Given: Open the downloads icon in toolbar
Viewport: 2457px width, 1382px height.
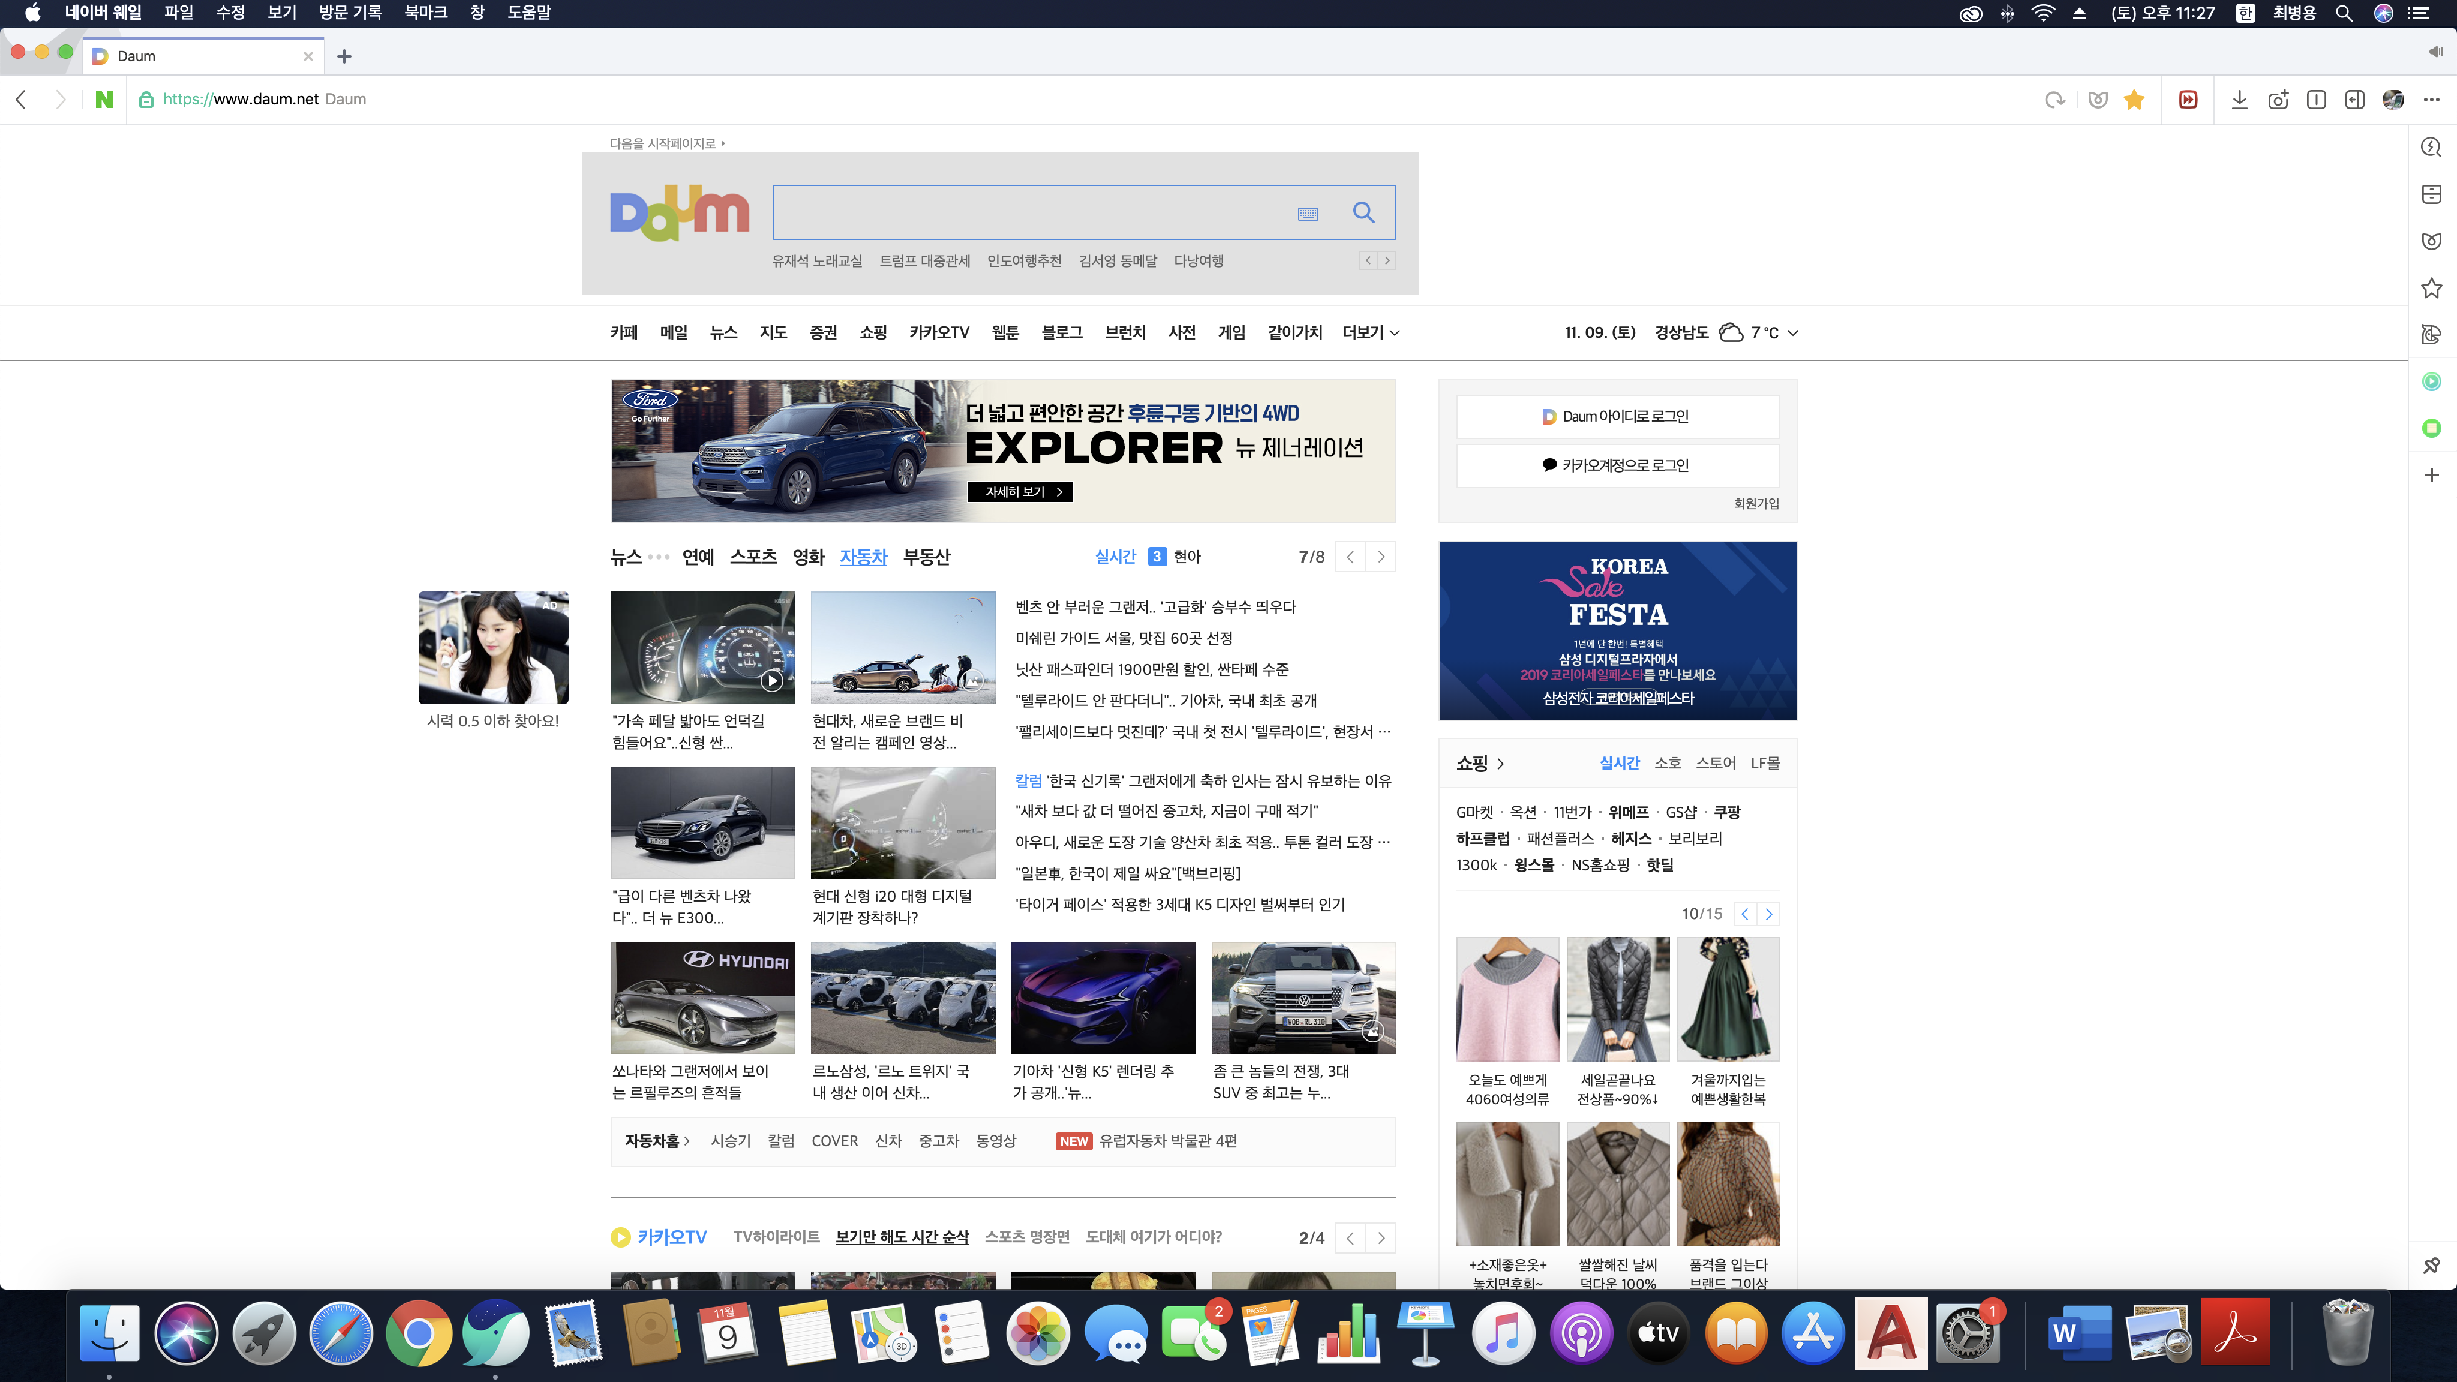Looking at the screenshot, I should 2239,99.
